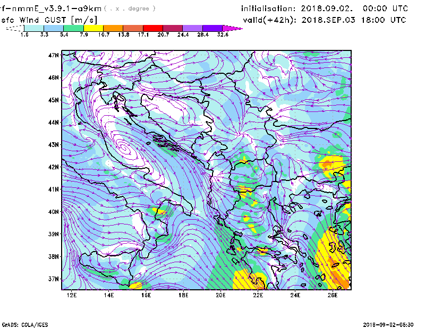The image size is (425, 328).
Task: Click the orange legend color swatch
Action: 113,28
